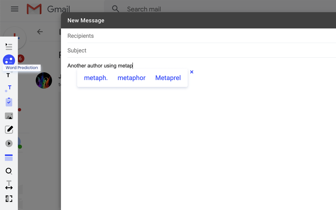Open the Gmail main menu hamburger
This screenshot has height=210, width=336.
[14, 9]
